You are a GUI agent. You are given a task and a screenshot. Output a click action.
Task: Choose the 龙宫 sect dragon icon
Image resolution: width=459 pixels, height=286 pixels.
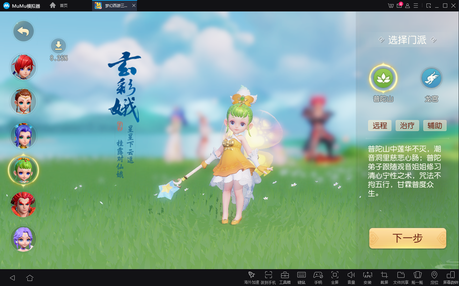431,78
